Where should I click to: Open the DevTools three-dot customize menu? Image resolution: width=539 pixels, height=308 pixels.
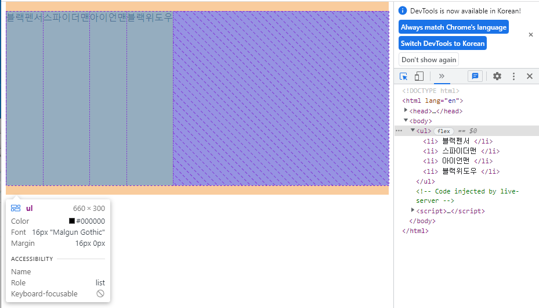point(513,76)
